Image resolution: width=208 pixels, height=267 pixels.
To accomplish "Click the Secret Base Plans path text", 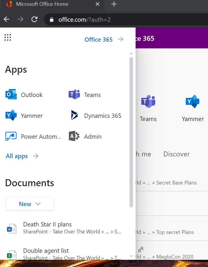I will click(176, 183).
